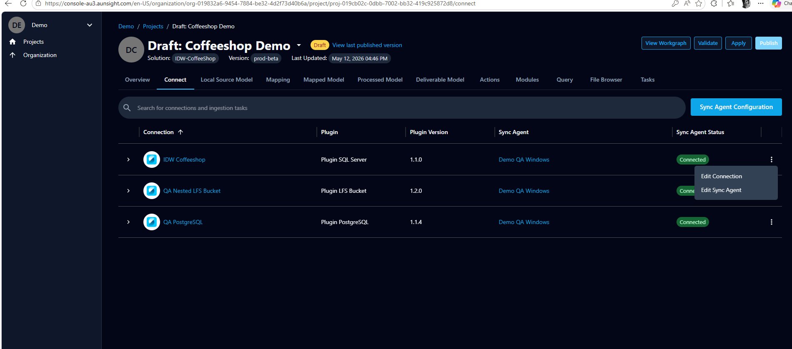Open Demo QA Windows link in PostgreSQL row
This screenshot has height=349, width=792.
coord(524,222)
